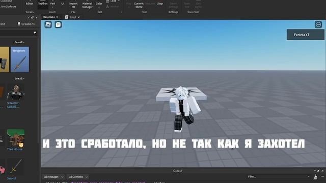Close the Output panel
Viewport: 326px width, 183px height.
tap(322, 171)
